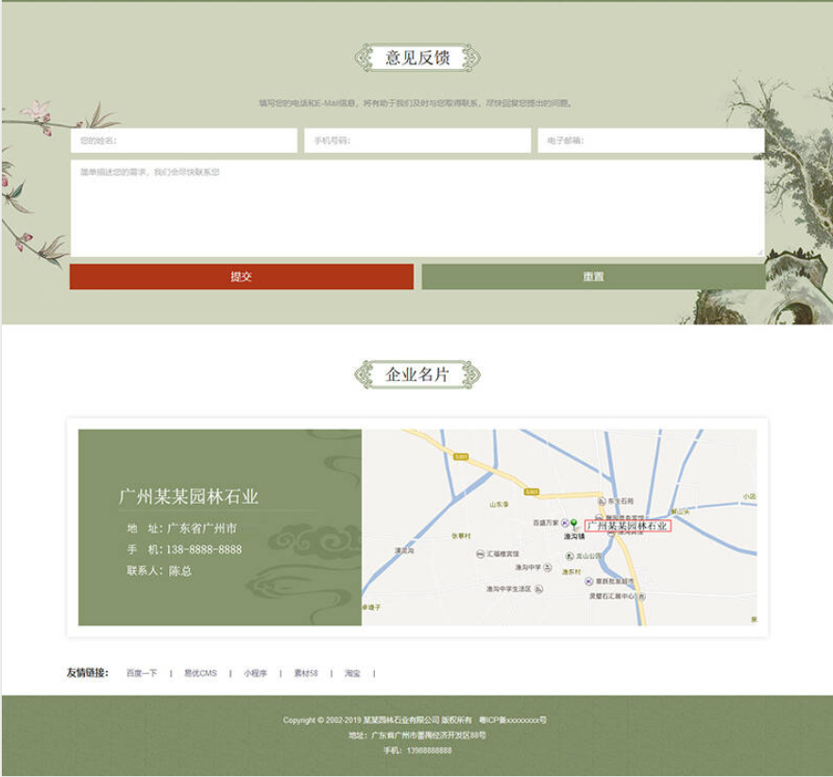Click the 您的姓名 name input field

(x=183, y=141)
